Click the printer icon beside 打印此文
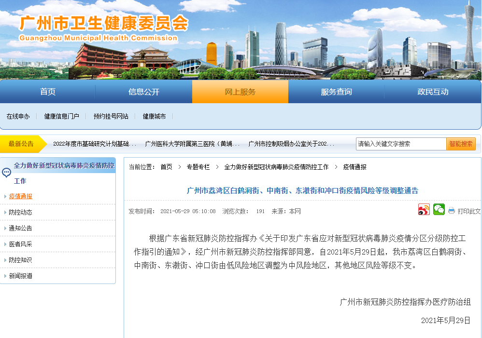Screen dimensions: 482x338 click(452, 211)
